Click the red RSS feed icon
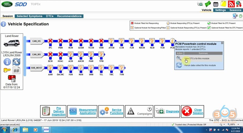 231,4
